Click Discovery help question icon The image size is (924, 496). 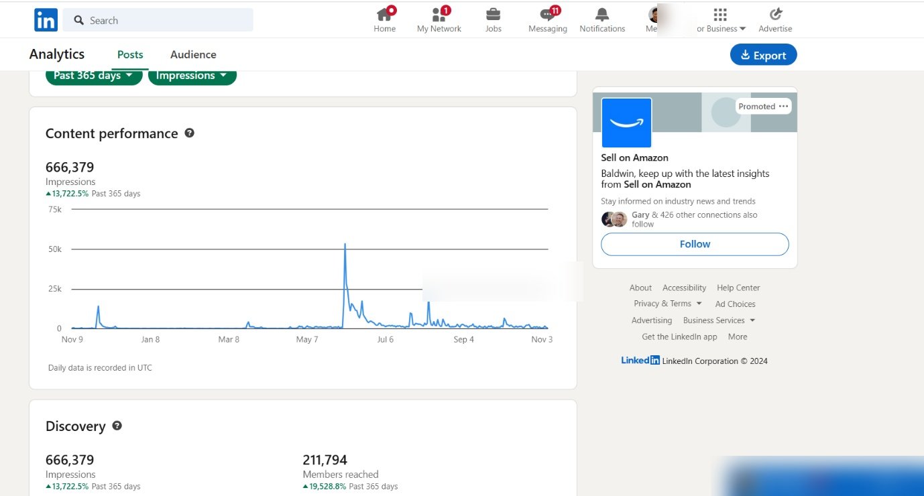(x=117, y=426)
